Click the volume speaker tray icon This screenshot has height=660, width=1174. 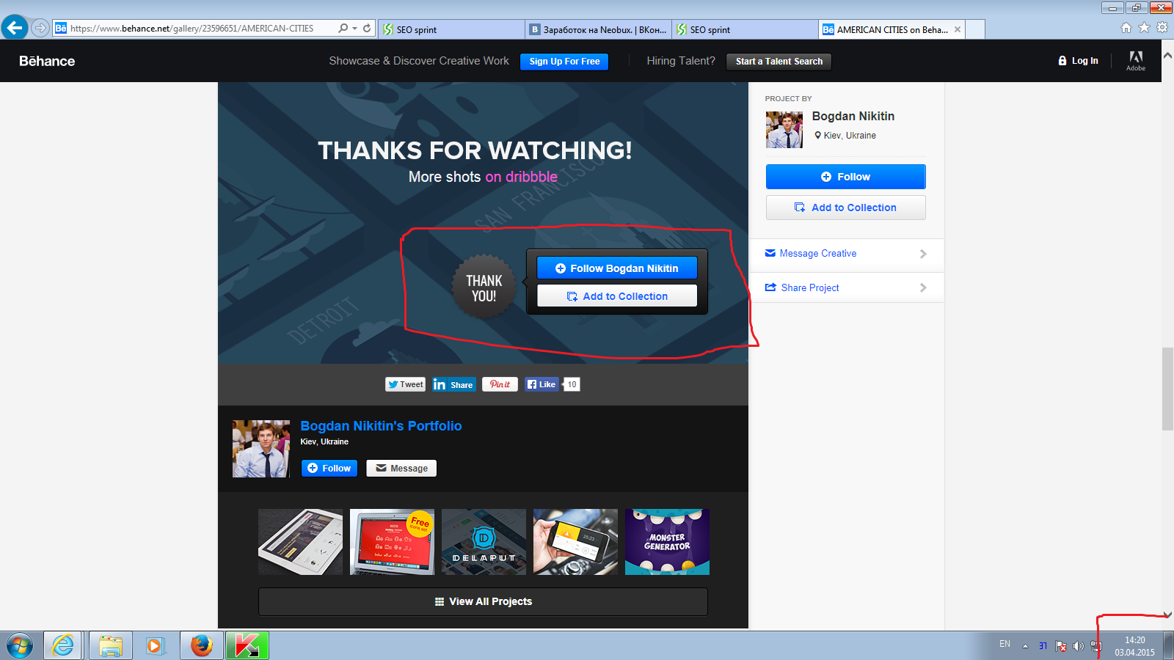(1078, 646)
